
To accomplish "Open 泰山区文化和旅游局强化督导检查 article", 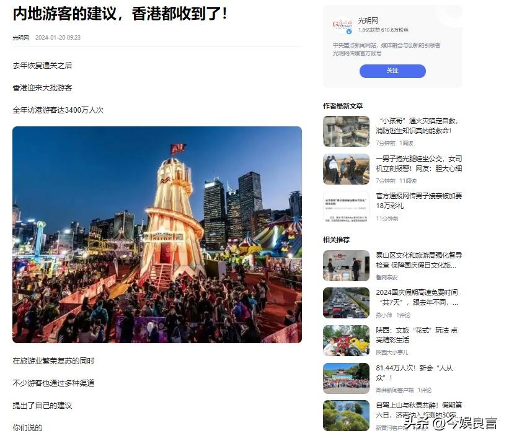I will click(x=418, y=260).
